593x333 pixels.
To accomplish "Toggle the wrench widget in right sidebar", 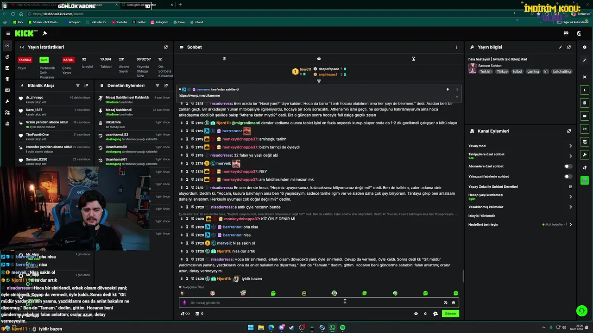I will 585,154.
